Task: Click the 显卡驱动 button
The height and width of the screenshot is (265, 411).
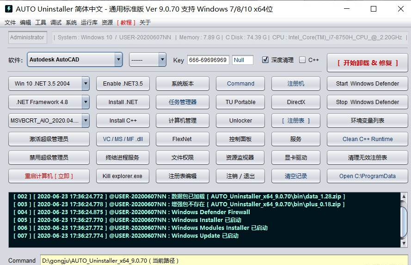Action: click(x=296, y=158)
